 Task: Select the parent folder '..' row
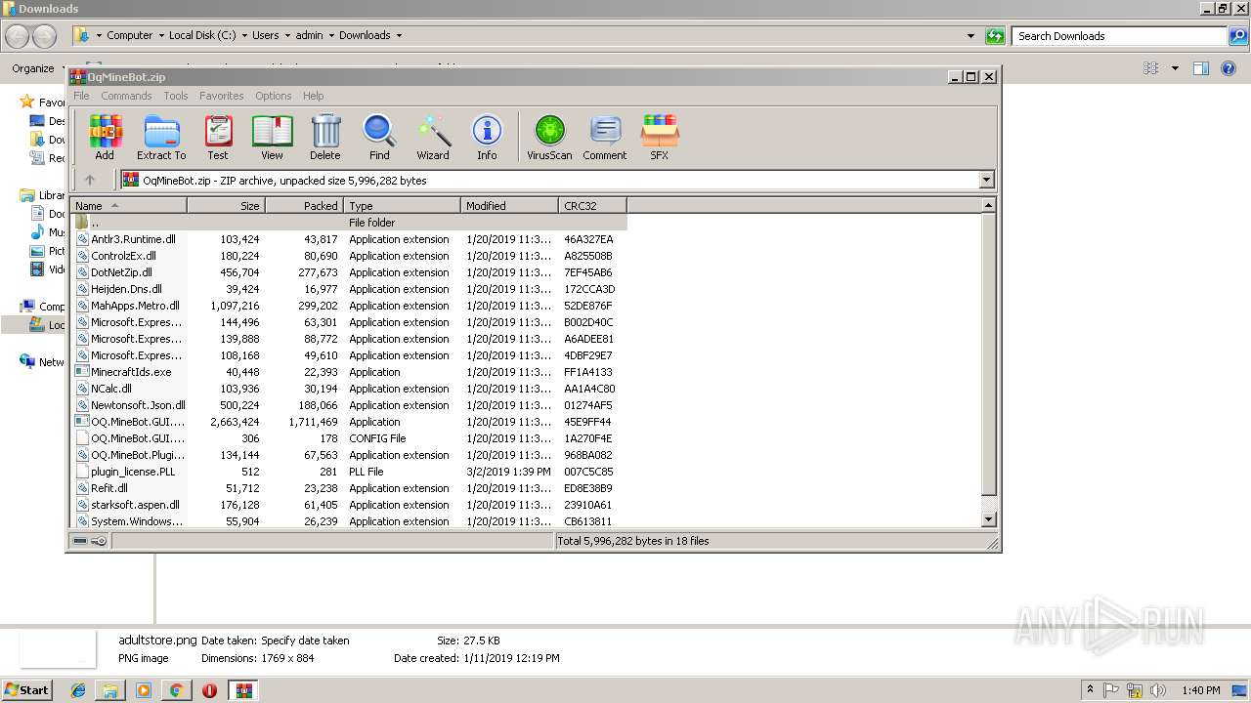click(x=349, y=223)
